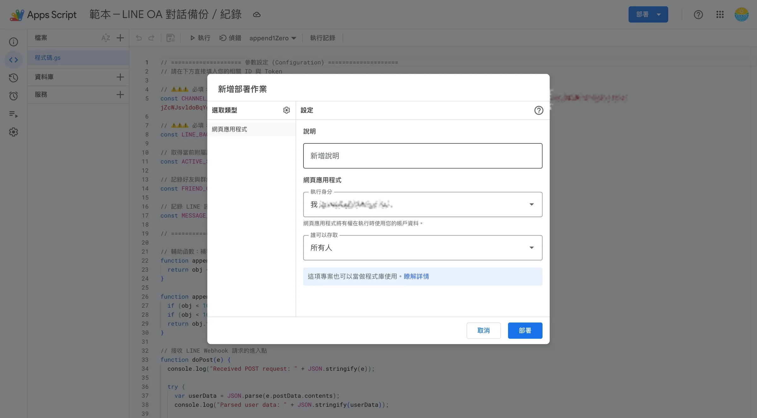Open the 瞭解詳情 link
757x418 pixels.
click(x=416, y=276)
